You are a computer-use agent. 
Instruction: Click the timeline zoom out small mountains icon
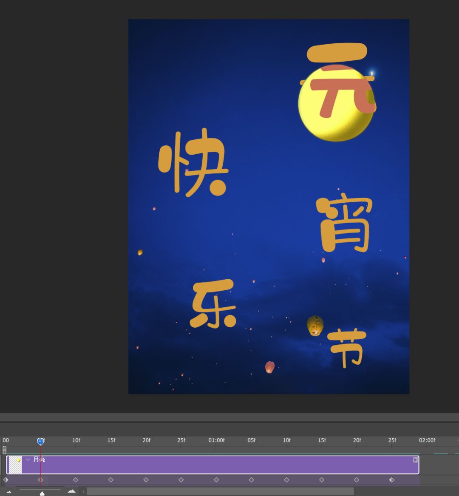(x=9, y=492)
